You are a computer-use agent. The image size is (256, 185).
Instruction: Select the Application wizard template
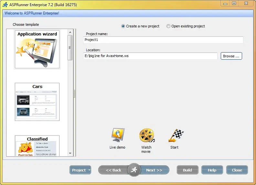(37, 49)
